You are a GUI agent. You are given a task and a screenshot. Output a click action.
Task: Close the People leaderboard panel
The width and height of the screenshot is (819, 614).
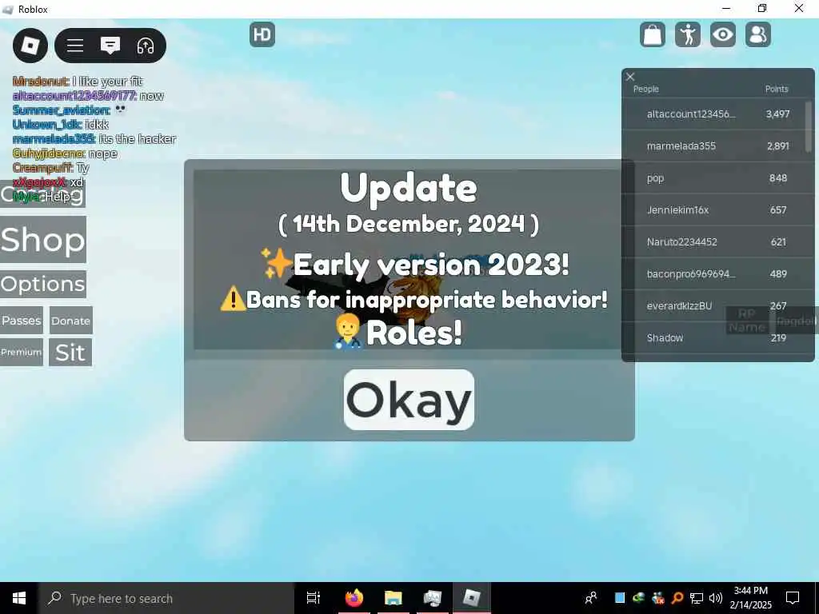point(630,77)
